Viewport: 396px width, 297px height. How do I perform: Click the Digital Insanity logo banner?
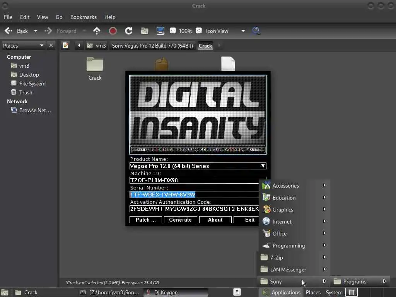198,114
